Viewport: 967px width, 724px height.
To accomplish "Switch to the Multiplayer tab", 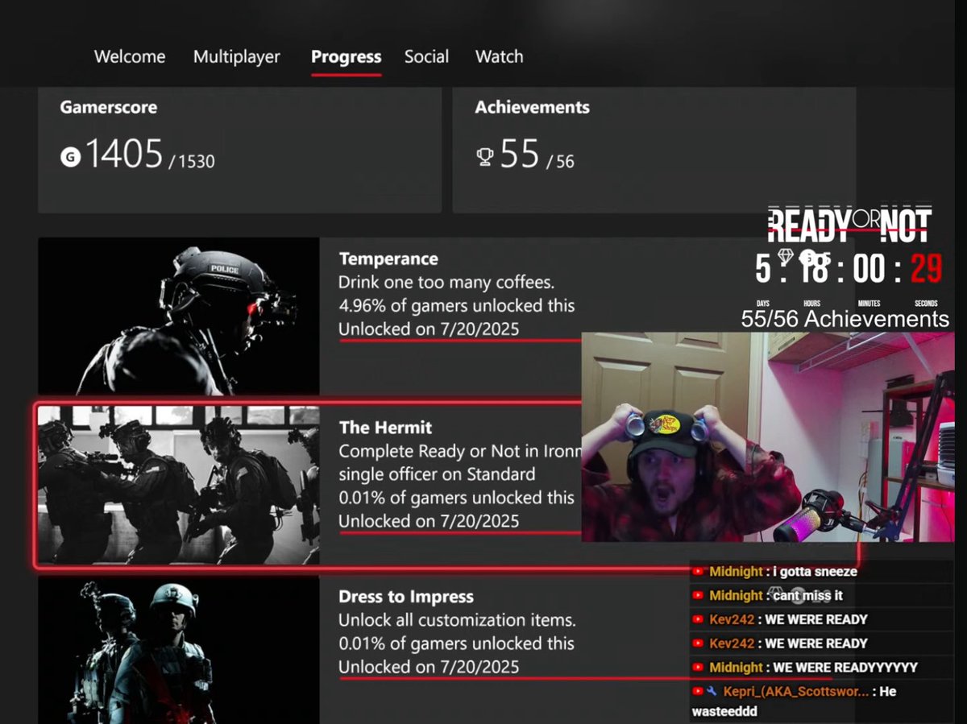I will [237, 57].
